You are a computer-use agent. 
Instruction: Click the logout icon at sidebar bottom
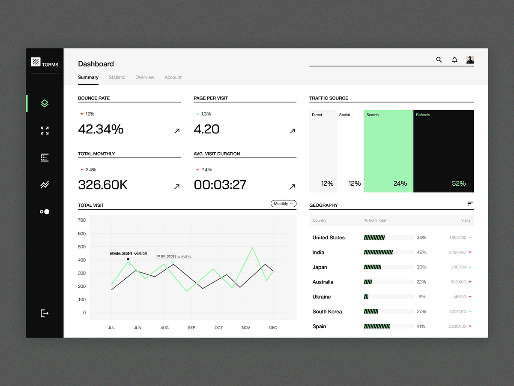click(45, 314)
